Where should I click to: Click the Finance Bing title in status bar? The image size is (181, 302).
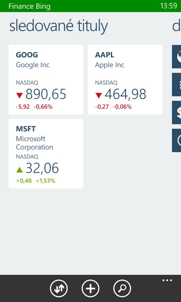click(29, 6)
